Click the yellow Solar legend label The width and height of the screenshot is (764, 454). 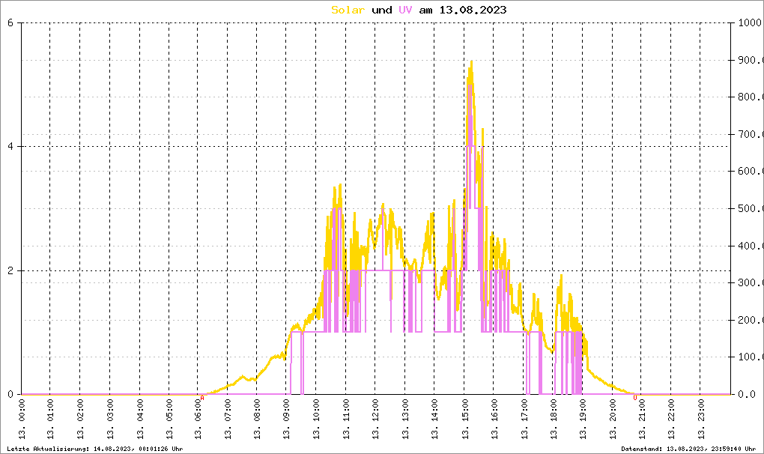pos(348,10)
